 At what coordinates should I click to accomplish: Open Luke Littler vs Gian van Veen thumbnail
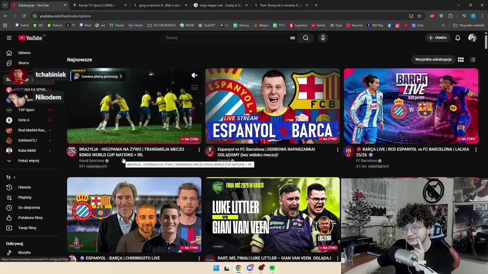[x=273, y=215]
